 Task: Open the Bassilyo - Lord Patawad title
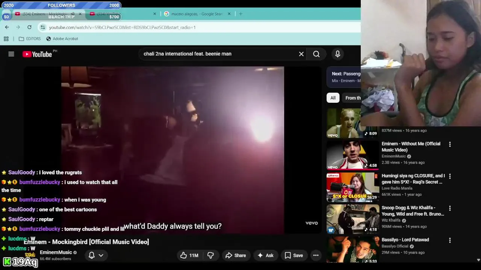pos(405,240)
